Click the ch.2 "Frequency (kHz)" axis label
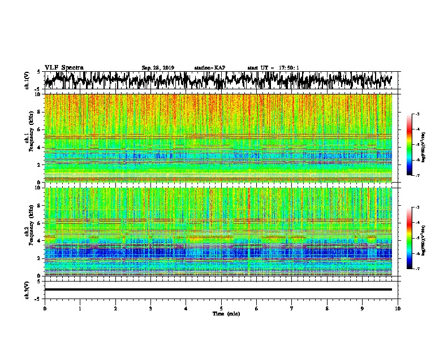 (31, 225)
